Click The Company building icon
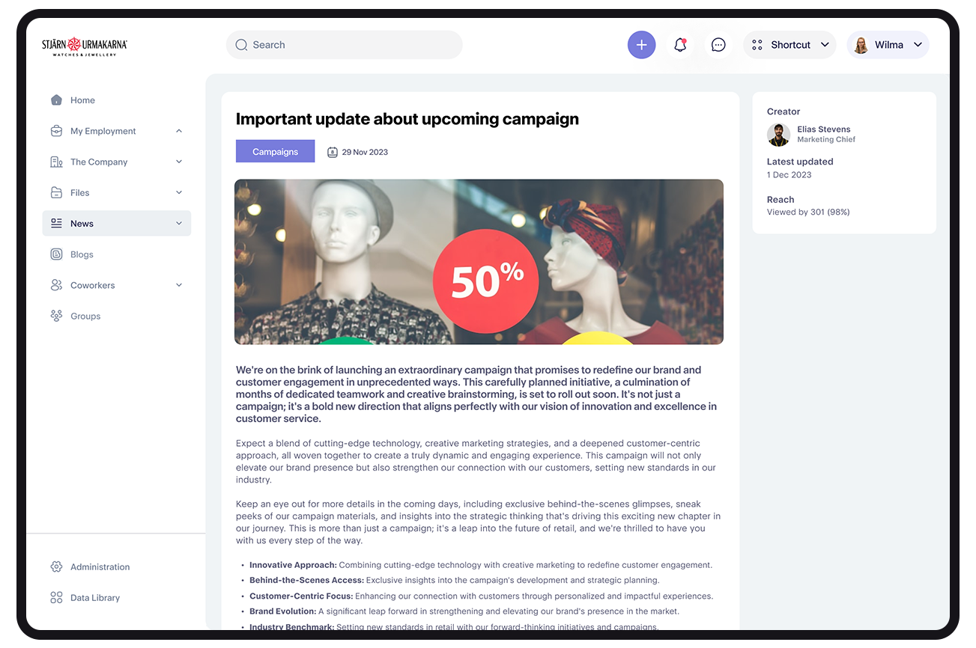 [x=56, y=162]
